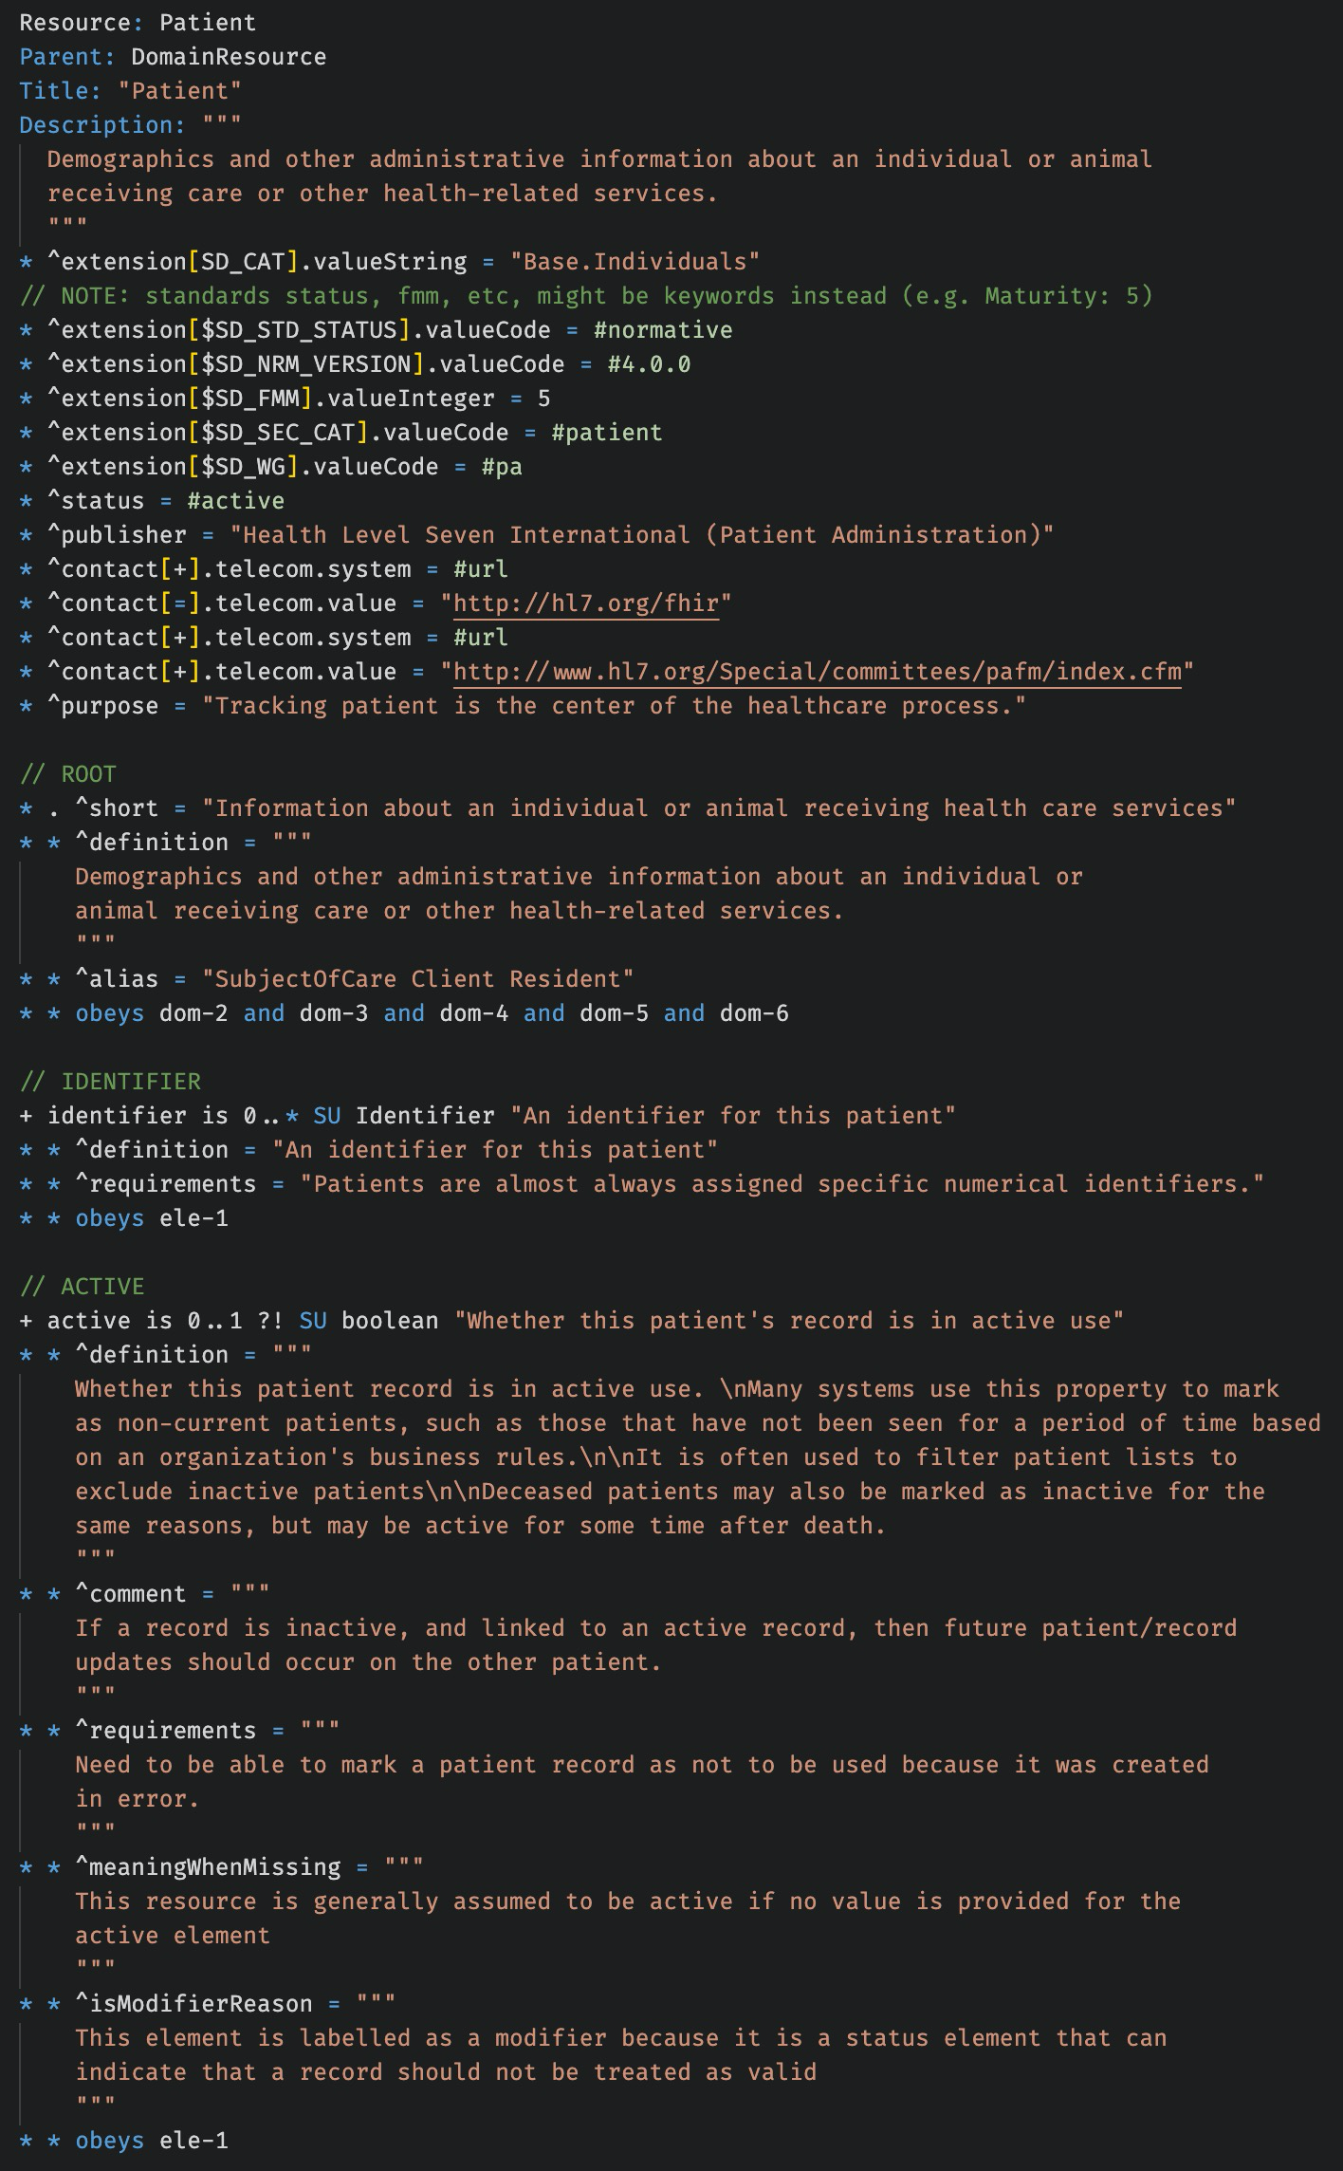Click the ^alias property name
1343x2171 pixels.
[117, 979]
